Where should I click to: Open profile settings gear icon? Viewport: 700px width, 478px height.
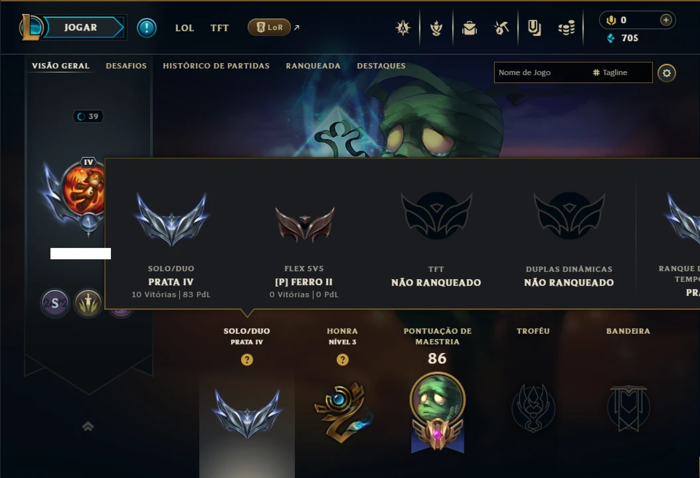click(667, 73)
